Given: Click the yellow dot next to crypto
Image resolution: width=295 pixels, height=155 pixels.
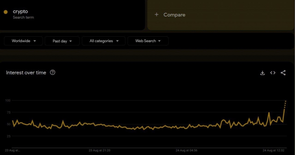Looking at the screenshot, I should pos(6,12).
